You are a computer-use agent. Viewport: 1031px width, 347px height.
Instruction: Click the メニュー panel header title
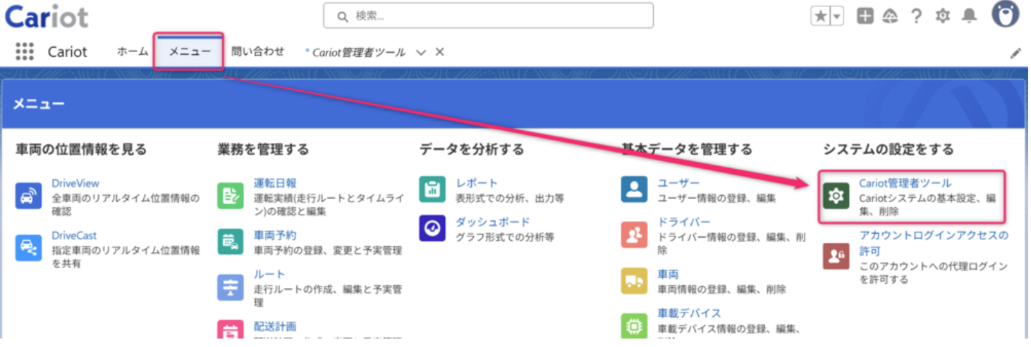(x=39, y=104)
